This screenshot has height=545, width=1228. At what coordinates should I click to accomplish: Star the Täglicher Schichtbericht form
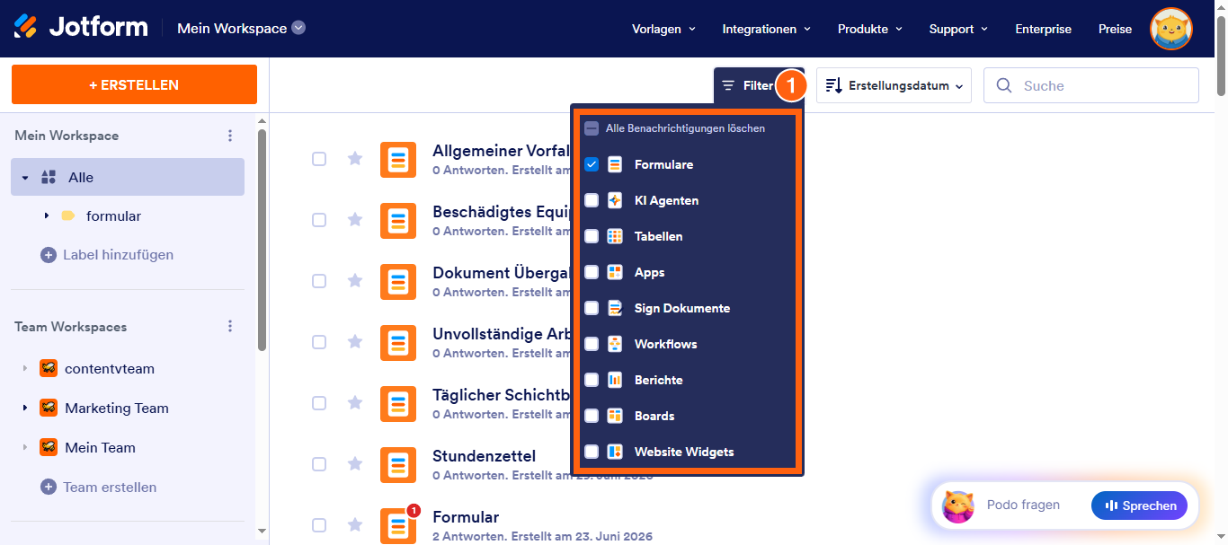[x=355, y=403]
